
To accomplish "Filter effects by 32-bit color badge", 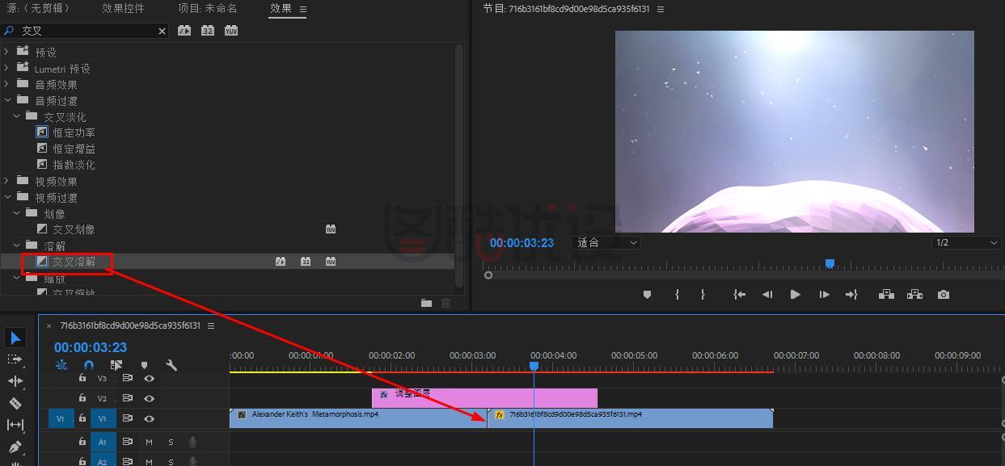I will 208,31.
